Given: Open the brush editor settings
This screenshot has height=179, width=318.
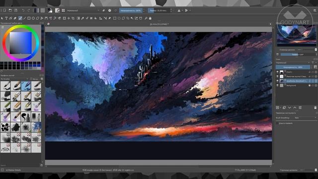Looking at the screenshot, I should point(57,10).
